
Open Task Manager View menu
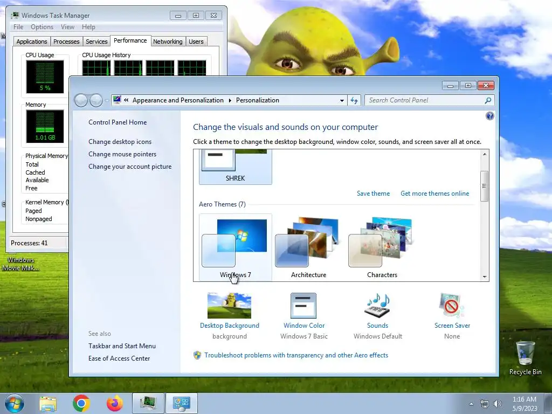coord(67,27)
